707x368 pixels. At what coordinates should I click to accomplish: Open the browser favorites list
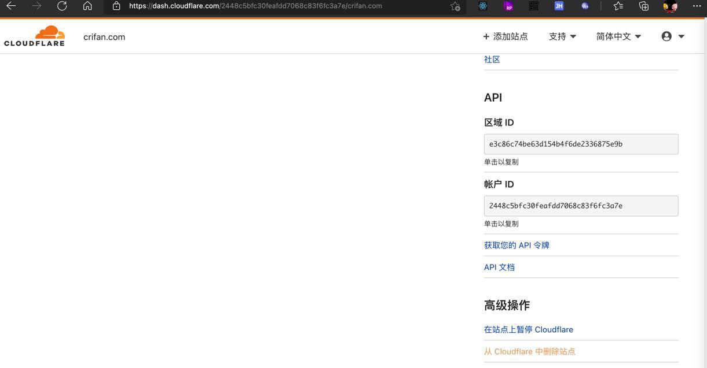pos(618,6)
